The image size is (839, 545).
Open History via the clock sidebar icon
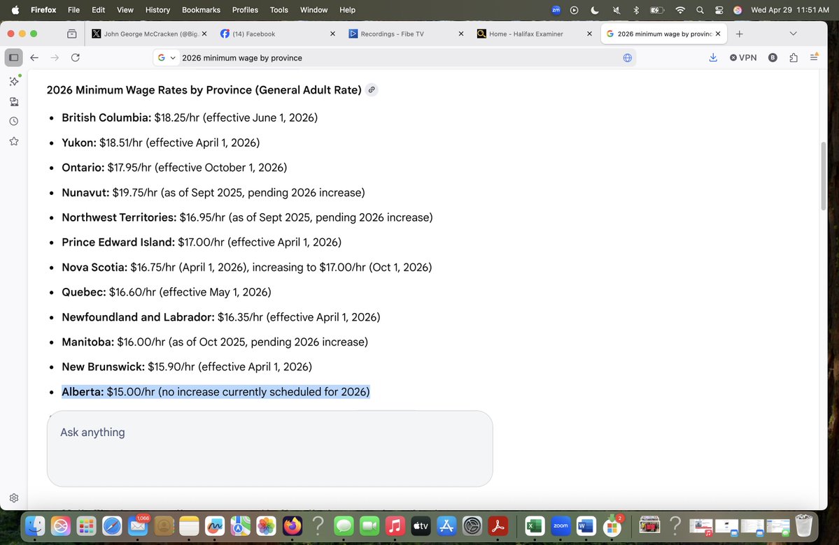click(13, 121)
